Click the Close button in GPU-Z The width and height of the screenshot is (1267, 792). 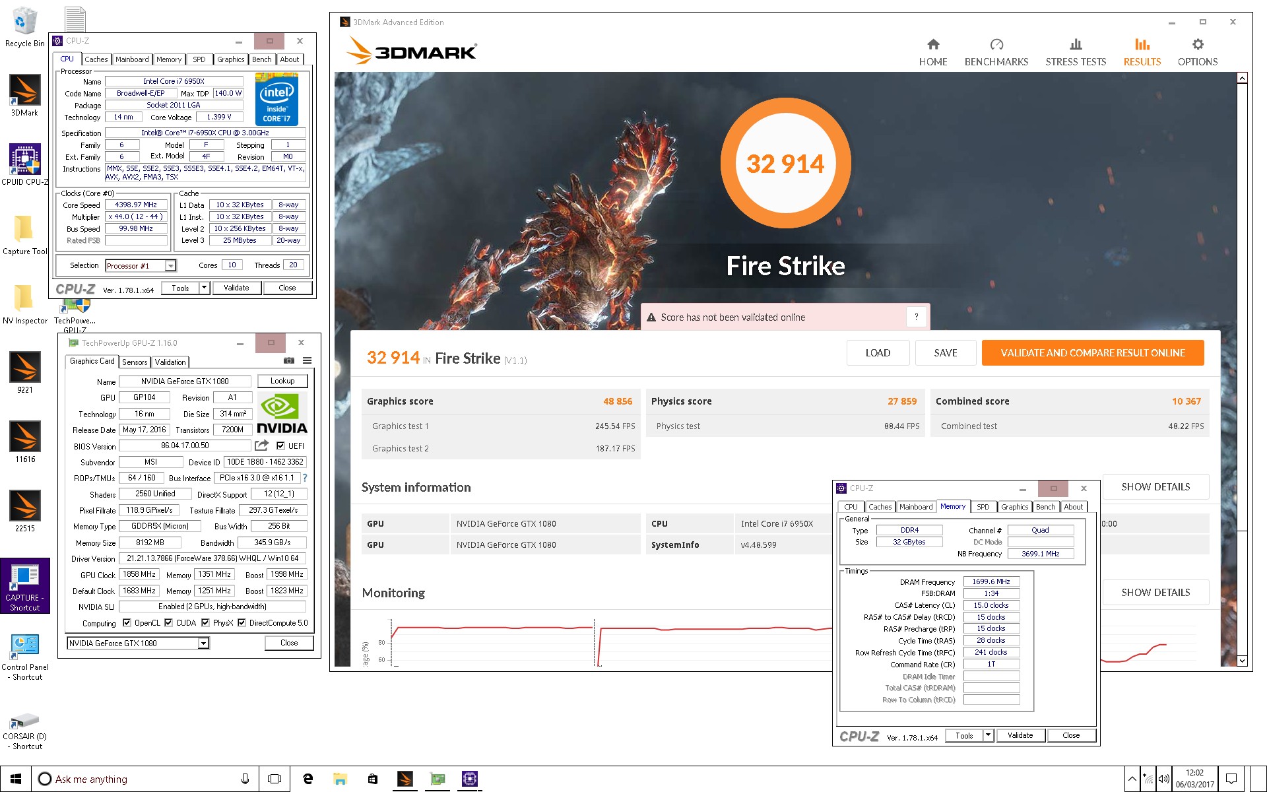click(289, 643)
